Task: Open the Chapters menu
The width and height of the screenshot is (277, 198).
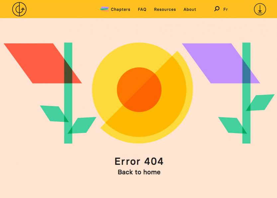Action: 120,9
